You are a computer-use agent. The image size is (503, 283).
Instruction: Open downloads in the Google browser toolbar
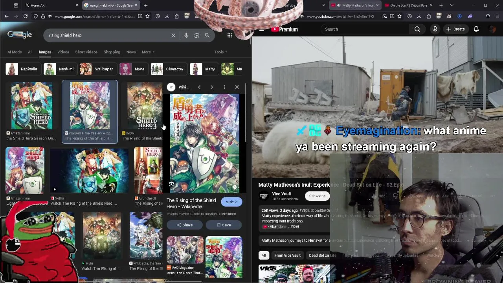[167, 16]
